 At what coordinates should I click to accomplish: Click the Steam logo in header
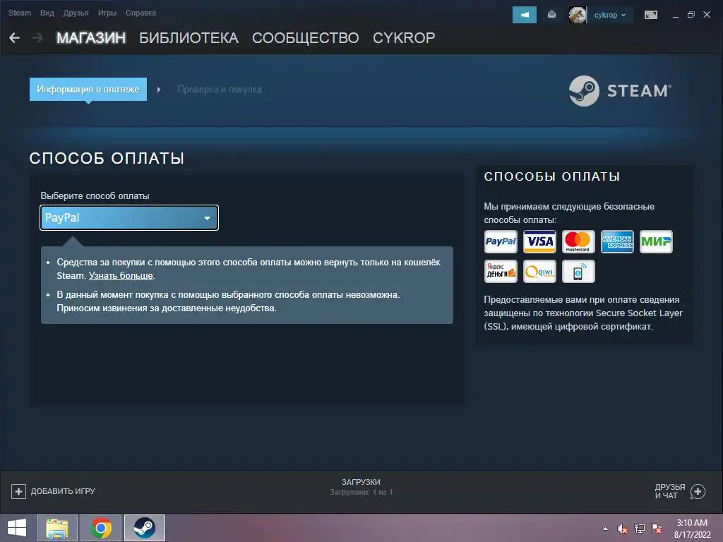pyautogui.click(x=620, y=91)
